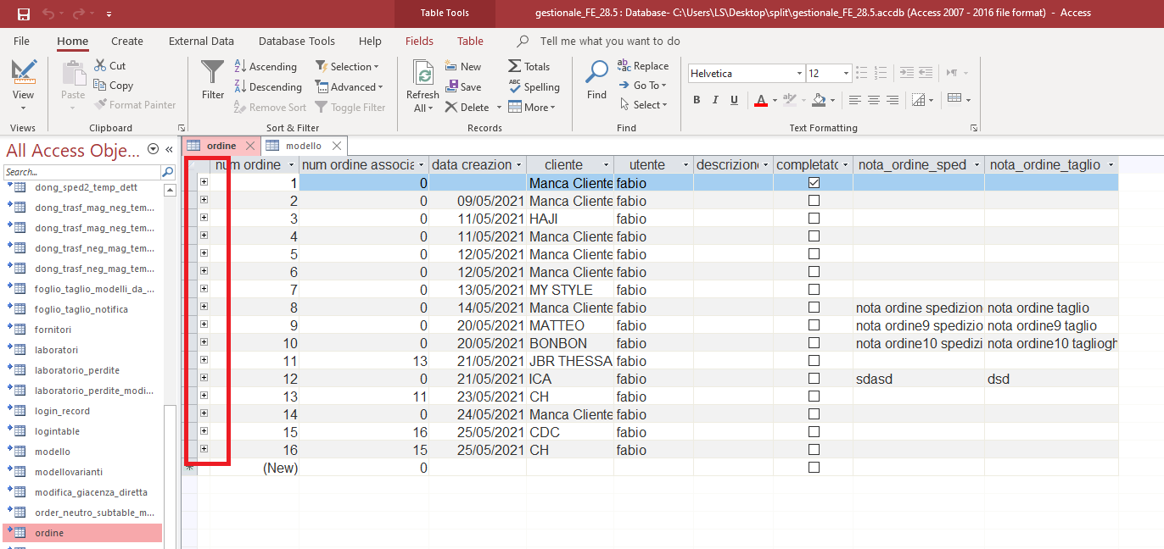The height and width of the screenshot is (549, 1164).
Task: Check completato in the New row
Action: (x=814, y=468)
